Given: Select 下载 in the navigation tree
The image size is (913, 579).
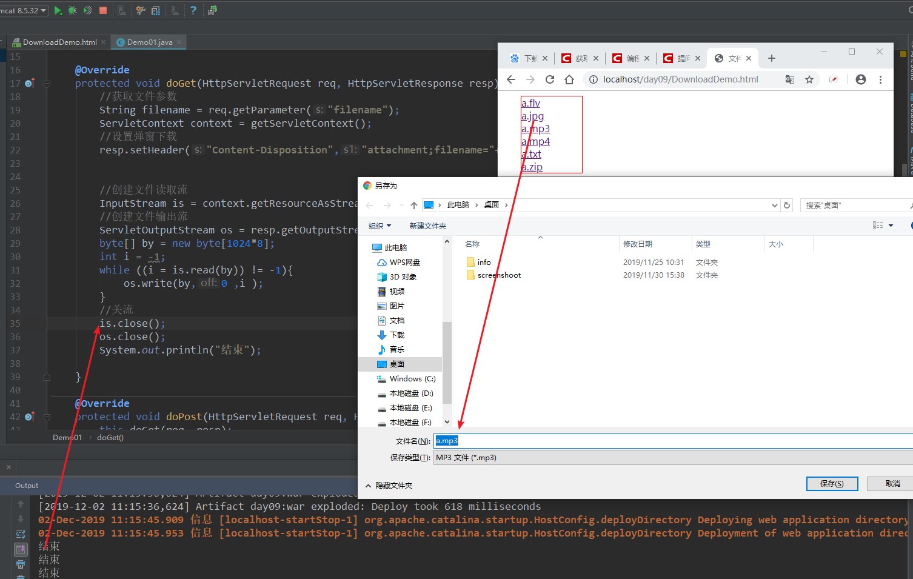Looking at the screenshot, I should 390,335.
